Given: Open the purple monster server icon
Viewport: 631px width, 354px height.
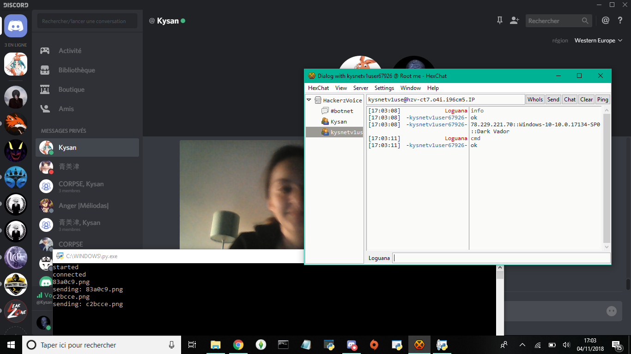Looking at the screenshot, I should [16, 151].
